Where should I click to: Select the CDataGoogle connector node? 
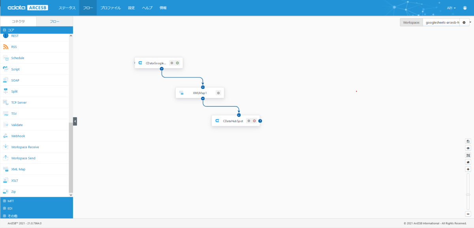(x=158, y=63)
